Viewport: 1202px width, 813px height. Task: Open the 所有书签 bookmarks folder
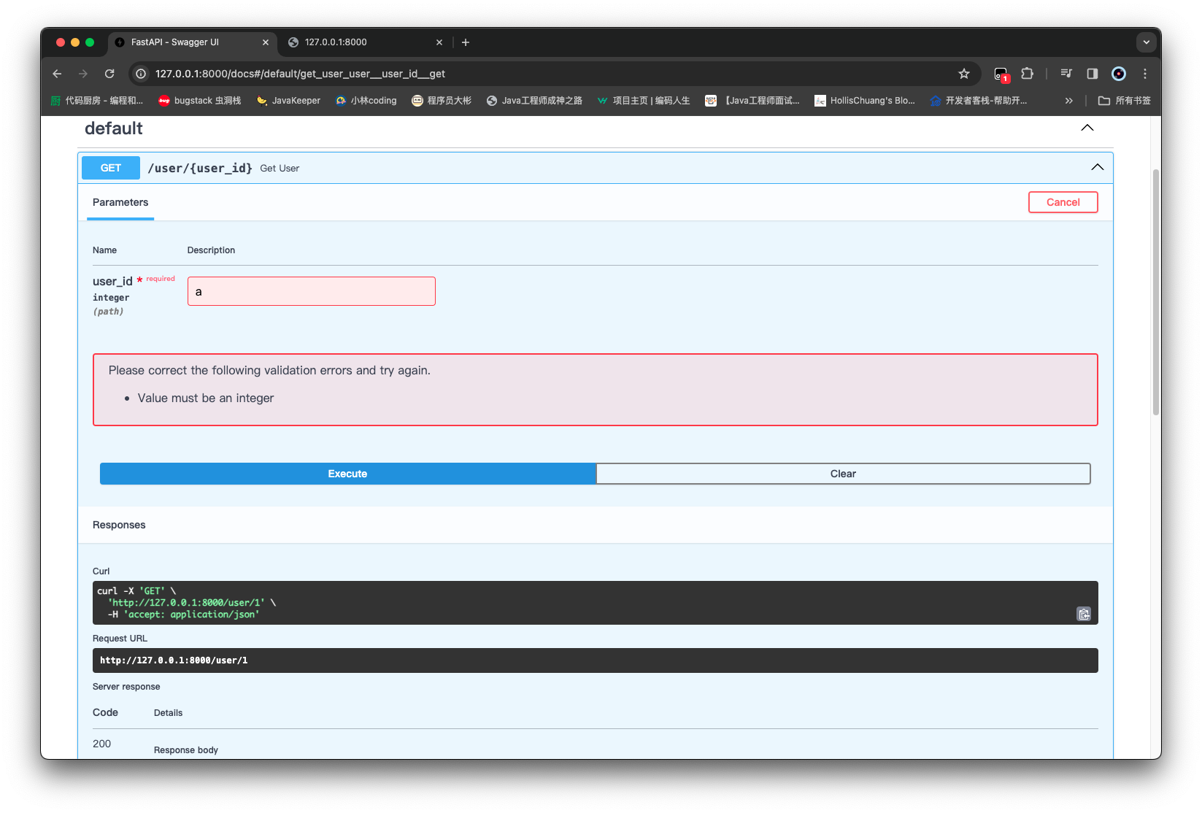tap(1125, 101)
